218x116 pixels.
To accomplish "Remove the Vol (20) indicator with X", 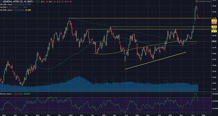I will [17, 7].
